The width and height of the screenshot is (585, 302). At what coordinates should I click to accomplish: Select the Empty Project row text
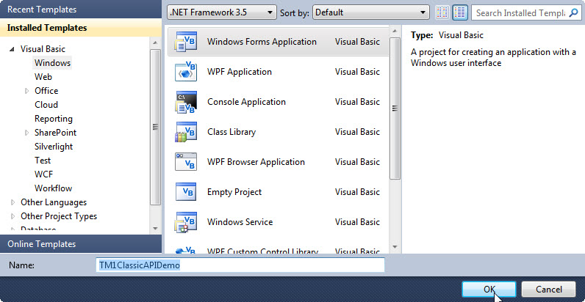(234, 192)
